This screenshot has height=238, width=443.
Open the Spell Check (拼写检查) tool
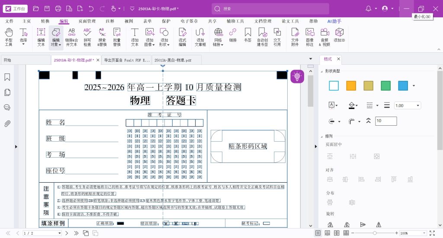pos(87,36)
